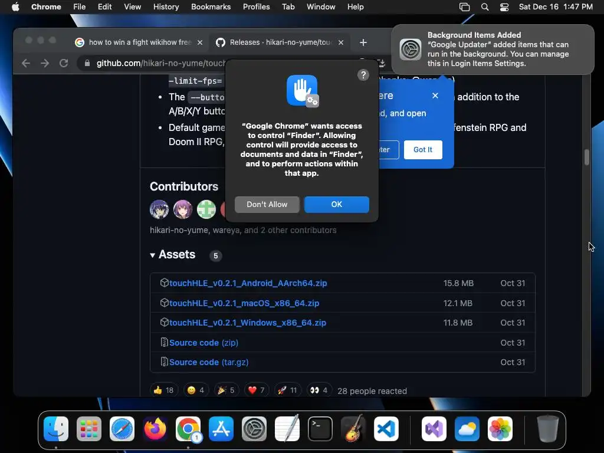Click OK in the Finder access dialog

coord(337,205)
